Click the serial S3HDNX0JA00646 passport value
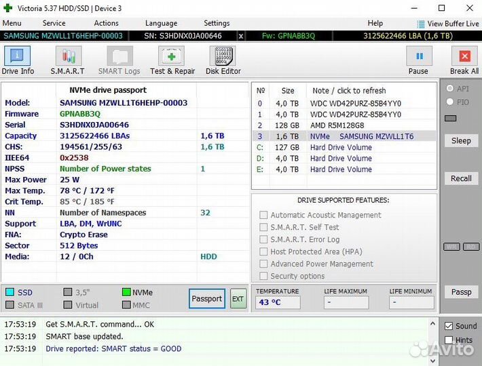 (x=94, y=125)
